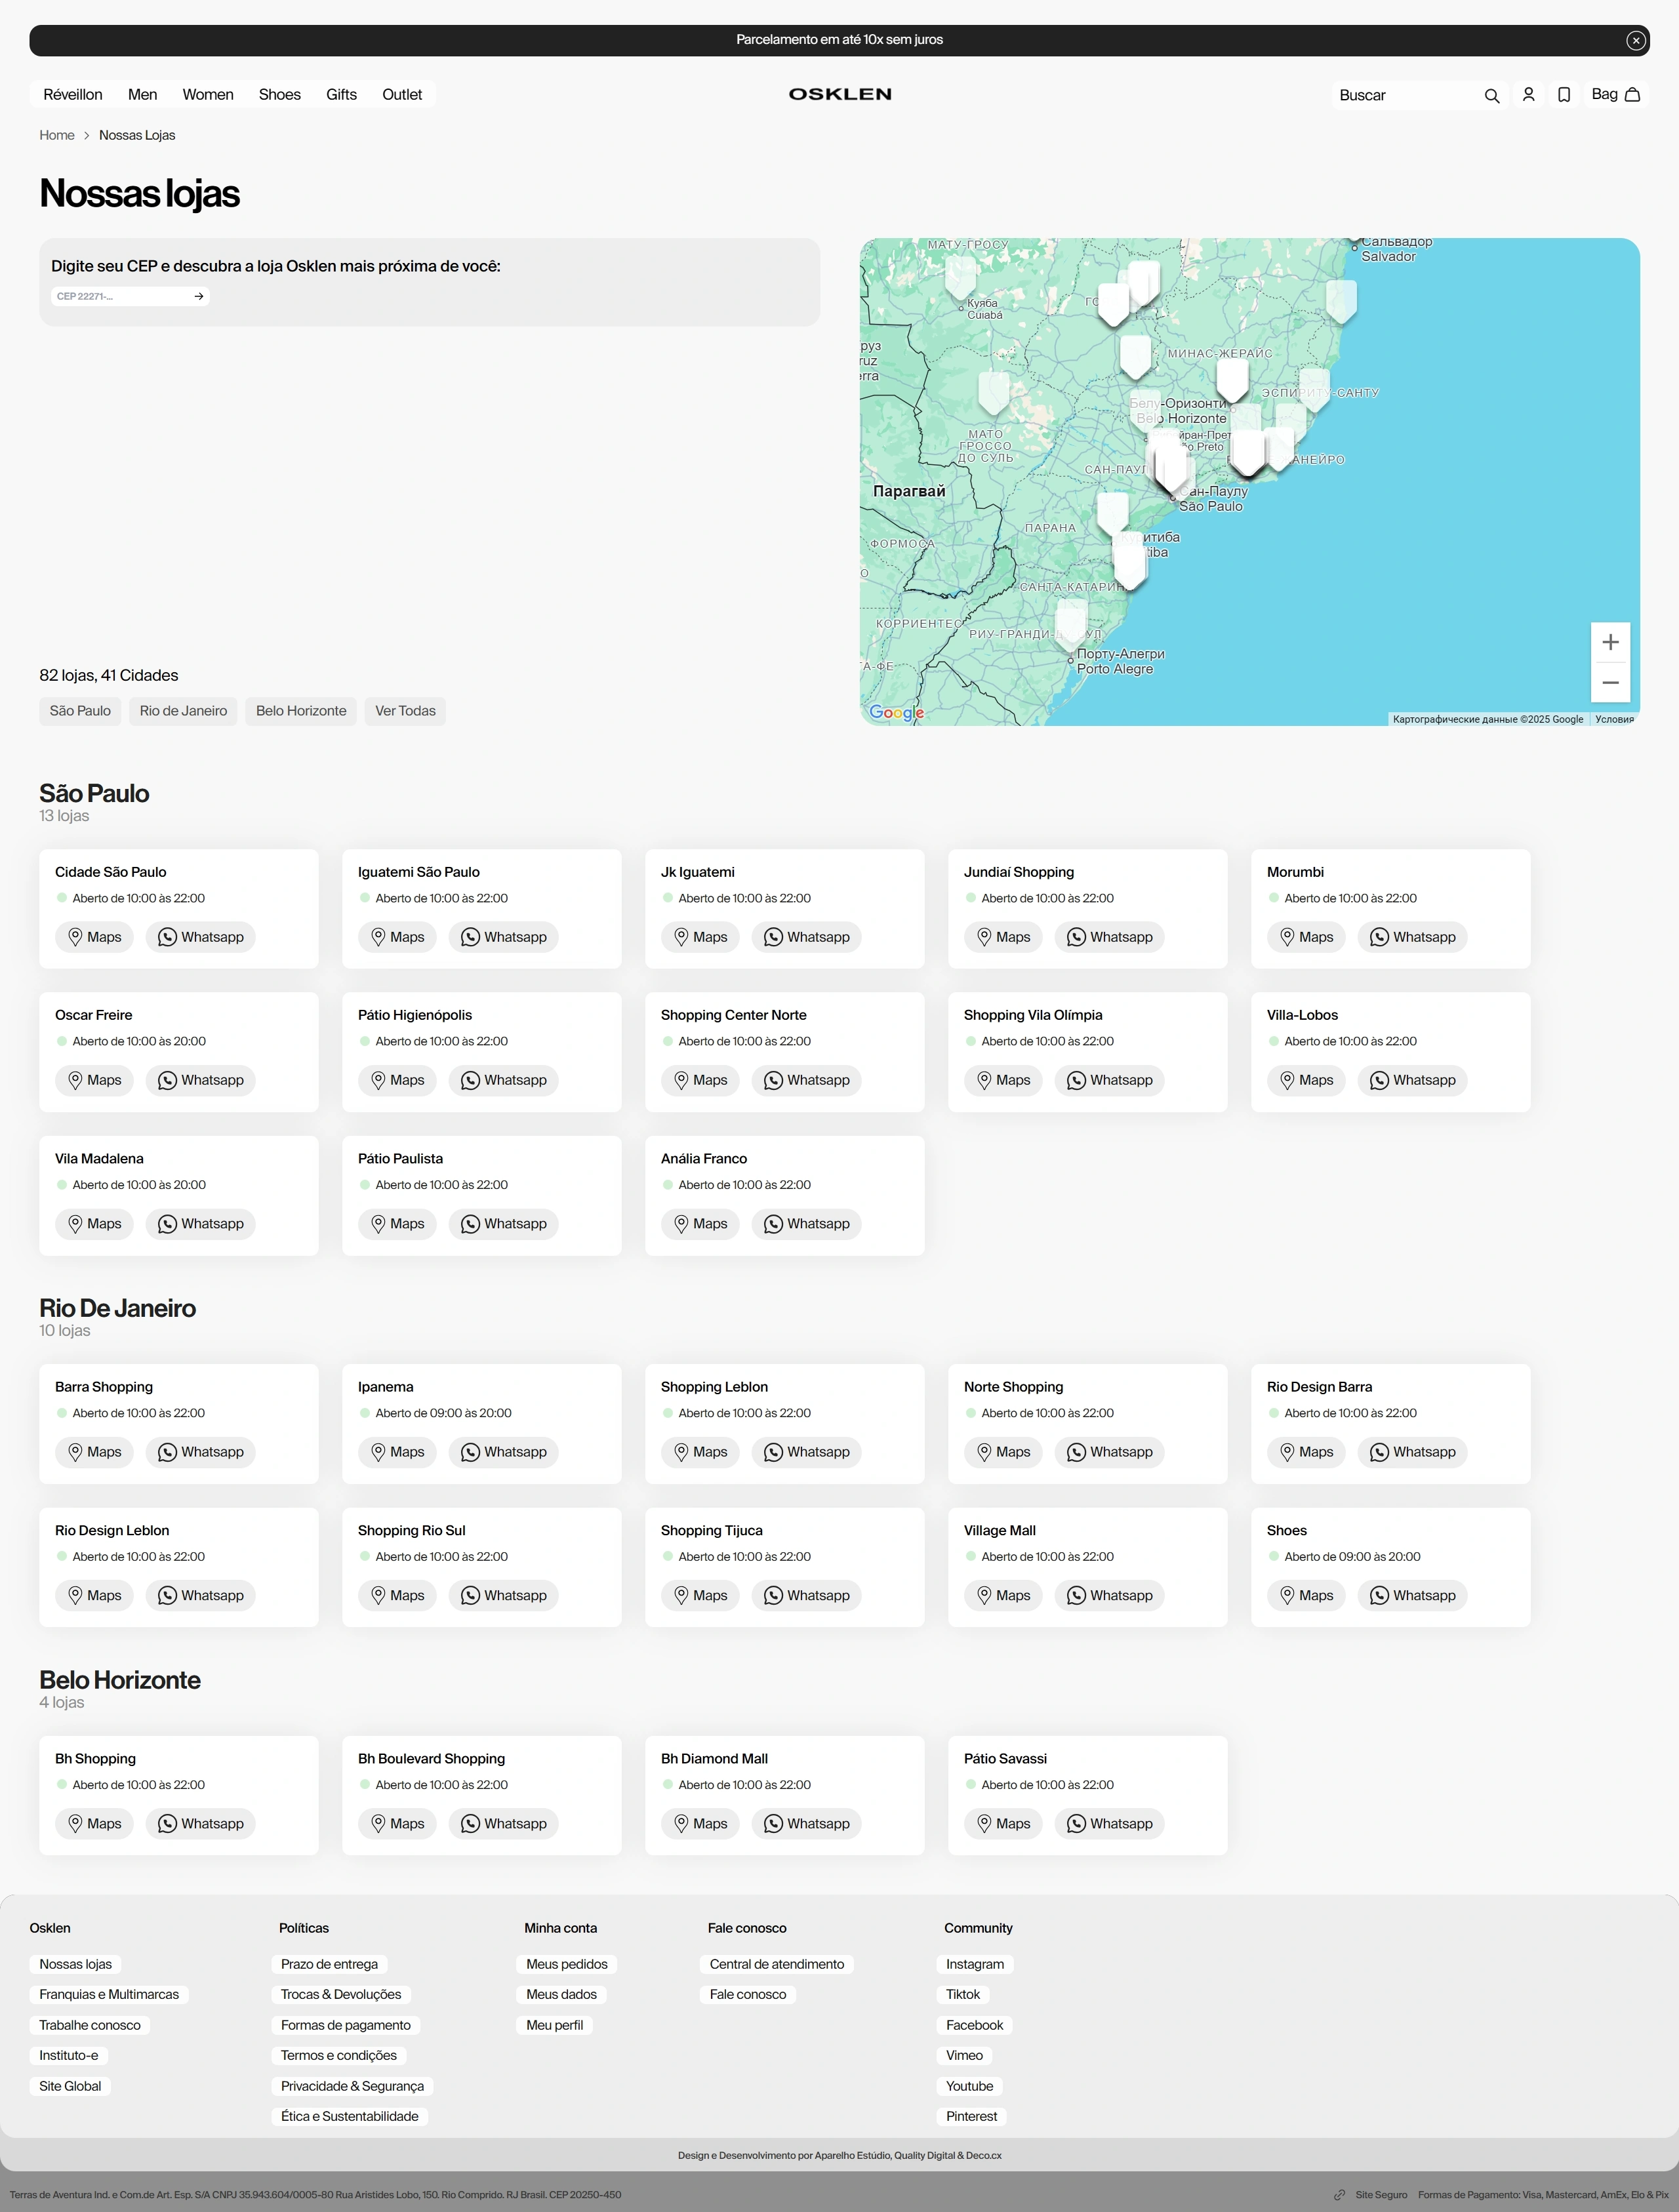Screen dimensions: 1679x2212
Task: Open the Outlet menu
Action: point(402,95)
